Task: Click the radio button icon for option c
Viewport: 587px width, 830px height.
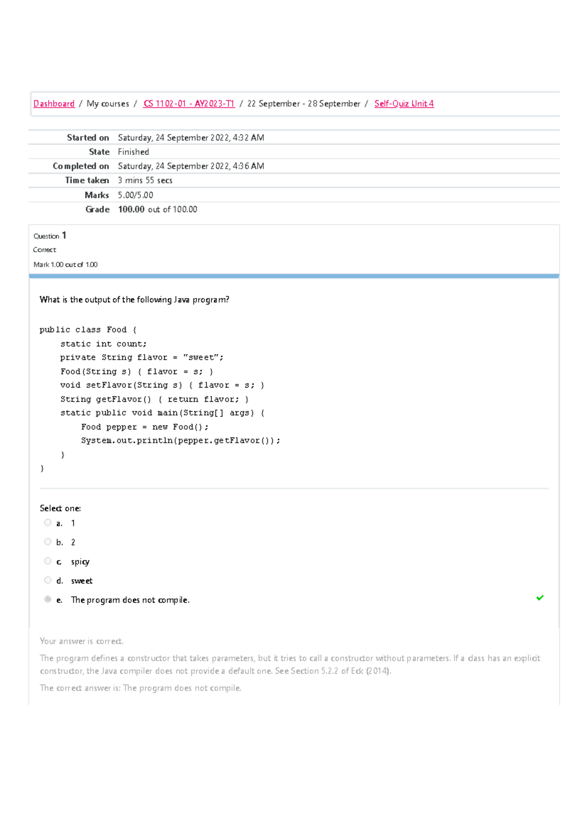Action: (47, 561)
